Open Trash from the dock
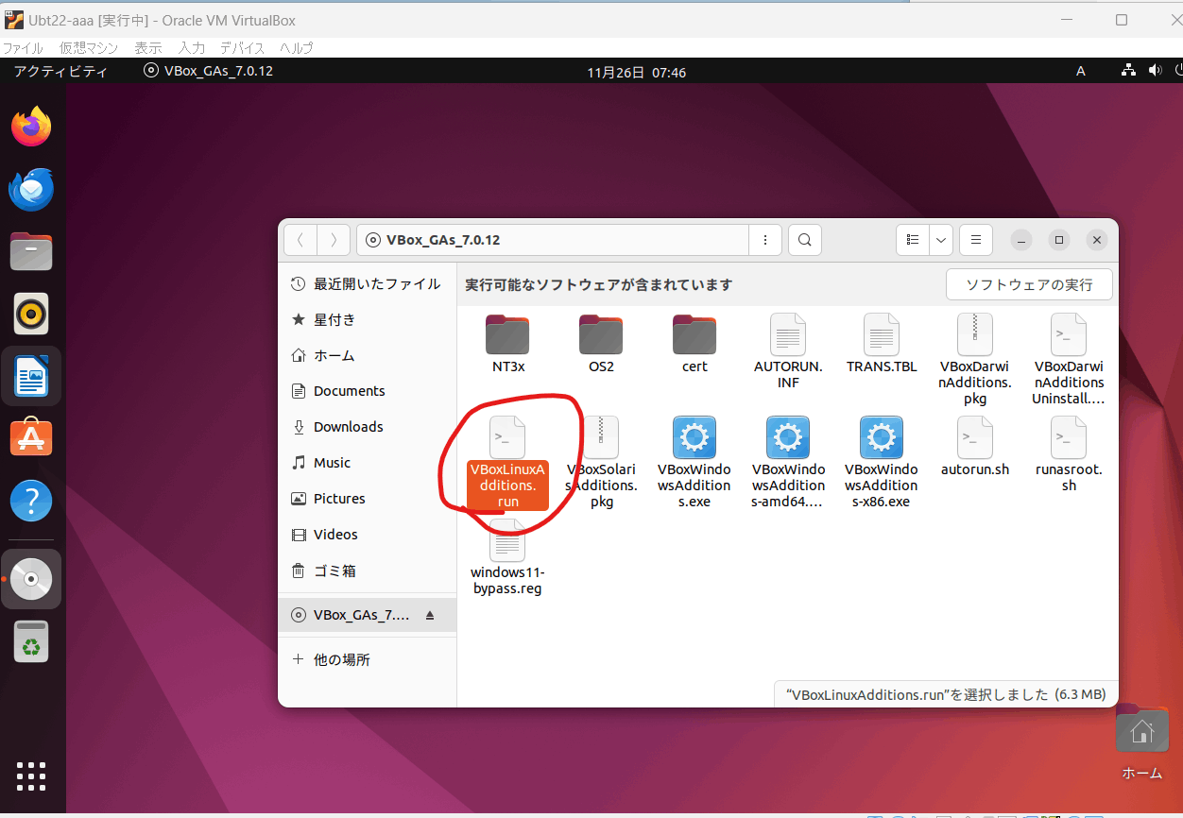 [x=31, y=642]
